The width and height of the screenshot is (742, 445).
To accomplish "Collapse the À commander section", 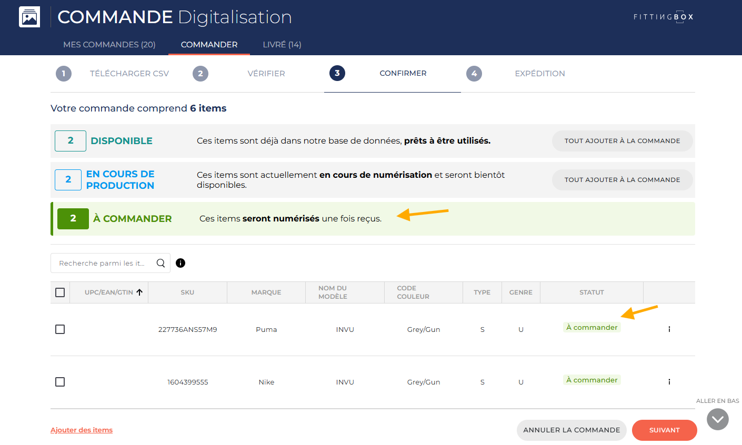I will point(132,219).
